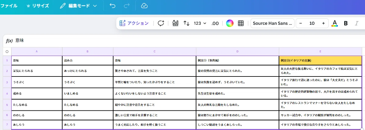Click the undo arrow icon
The image size is (365, 130).
pyautogui.click(x=112, y=6)
